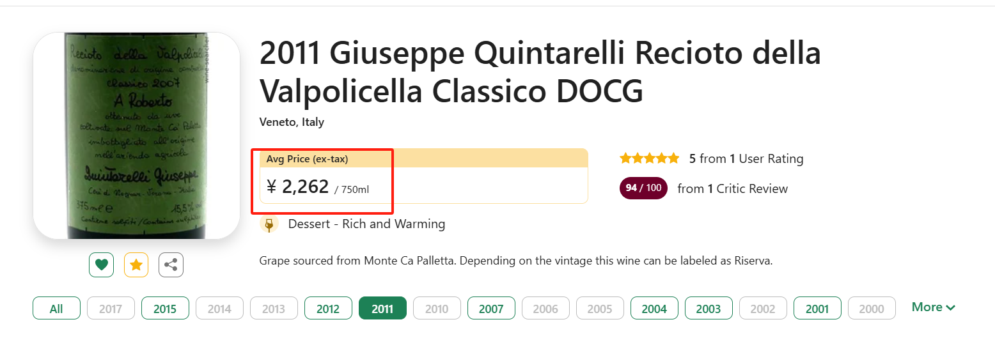Viewport: 995px width, 338px height.
Task: Click the dessert wine glass icon
Action: tap(269, 224)
